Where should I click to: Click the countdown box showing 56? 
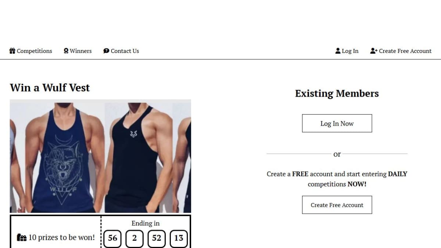pyautogui.click(x=112, y=238)
